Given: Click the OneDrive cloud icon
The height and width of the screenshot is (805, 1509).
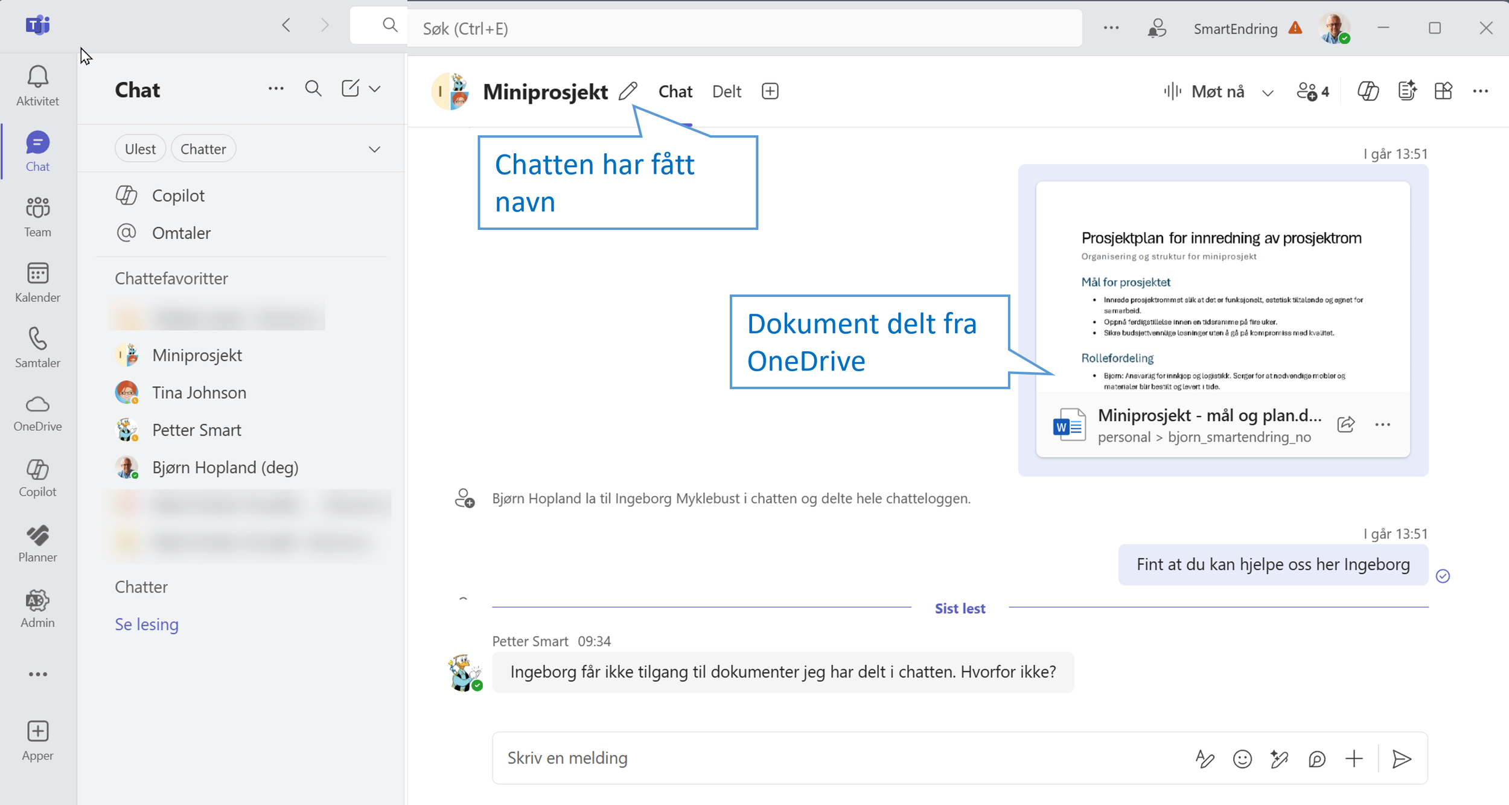Looking at the screenshot, I should 37,404.
